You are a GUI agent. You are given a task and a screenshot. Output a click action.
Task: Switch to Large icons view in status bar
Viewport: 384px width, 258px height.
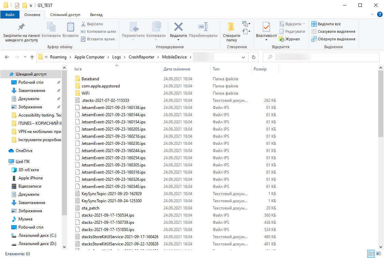(379, 254)
